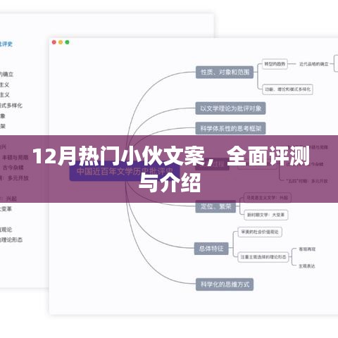Viewport: 338px width, 338px height.
Task: Click the red close window dot
Action: coord(54,42)
